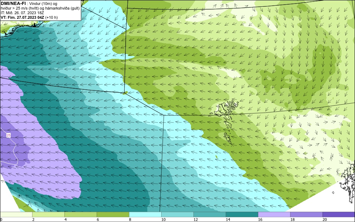This screenshot has width=355, height=222.
Task: Click the legend value '20'
Action: tap(325, 220)
